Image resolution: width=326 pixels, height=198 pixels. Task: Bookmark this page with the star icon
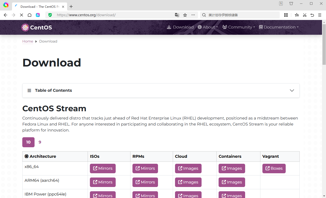pyautogui.click(x=185, y=15)
